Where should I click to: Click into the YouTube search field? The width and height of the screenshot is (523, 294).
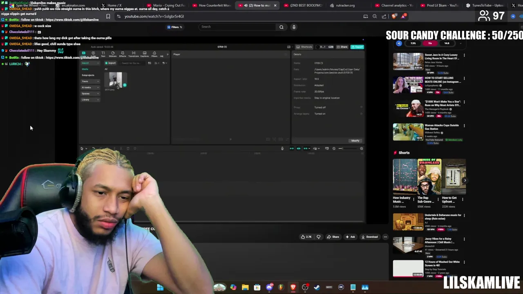(238, 27)
